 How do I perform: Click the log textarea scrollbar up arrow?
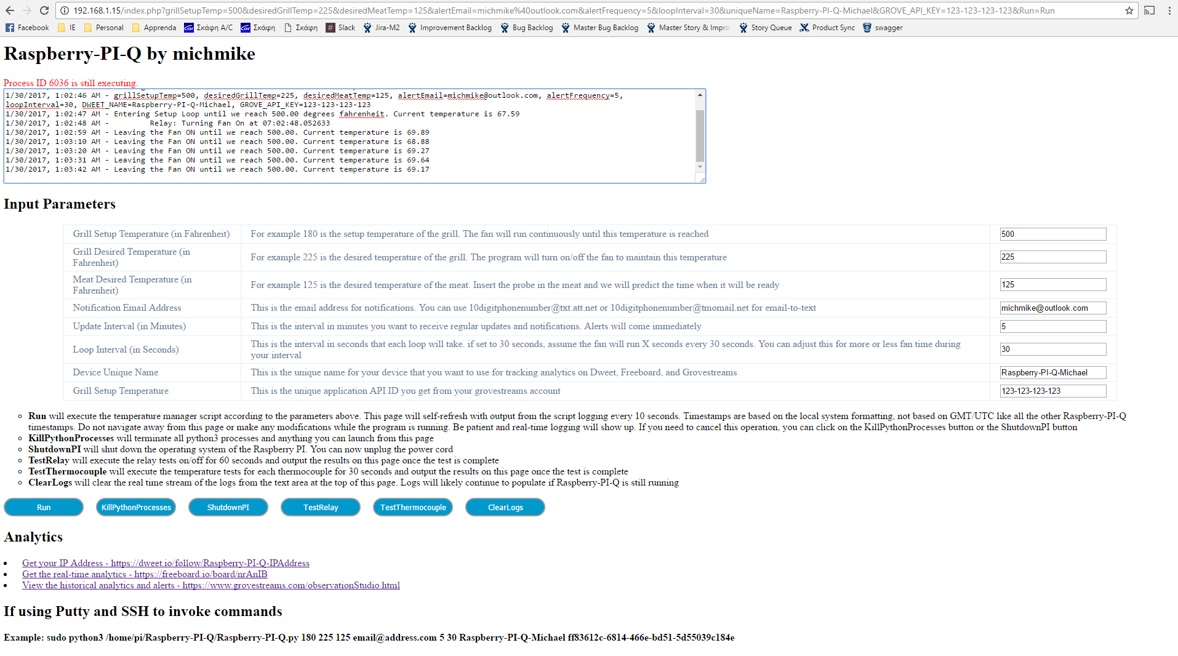point(700,95)
